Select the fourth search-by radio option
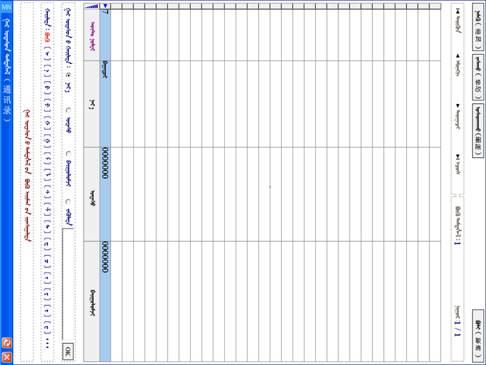The height and width of the screenshot is (365, 486). [69, 201]
